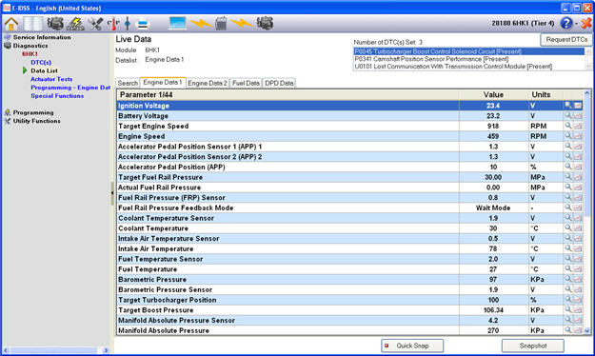Open the blue help question mark icon
The width and height of the screenshot is (595, 356).
coord(566,24)
